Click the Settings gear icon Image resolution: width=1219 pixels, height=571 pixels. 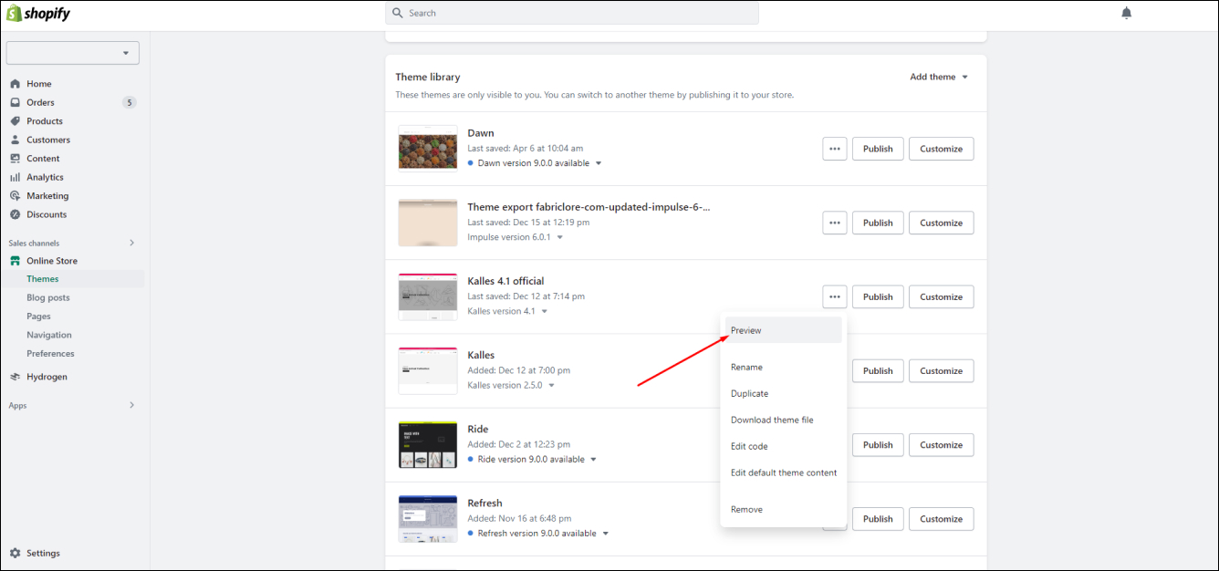click(16, 553)
